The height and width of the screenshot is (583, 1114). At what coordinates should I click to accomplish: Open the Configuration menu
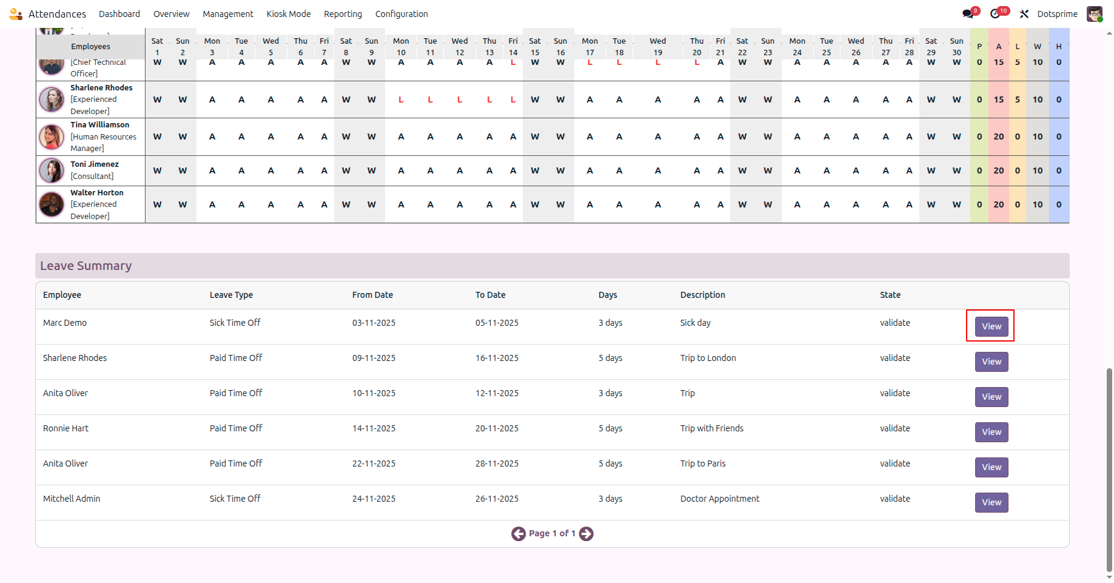[x=401, y=13]
